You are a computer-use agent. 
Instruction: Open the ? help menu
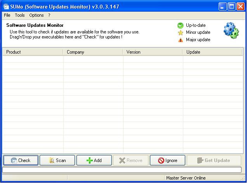coord(49,15)
